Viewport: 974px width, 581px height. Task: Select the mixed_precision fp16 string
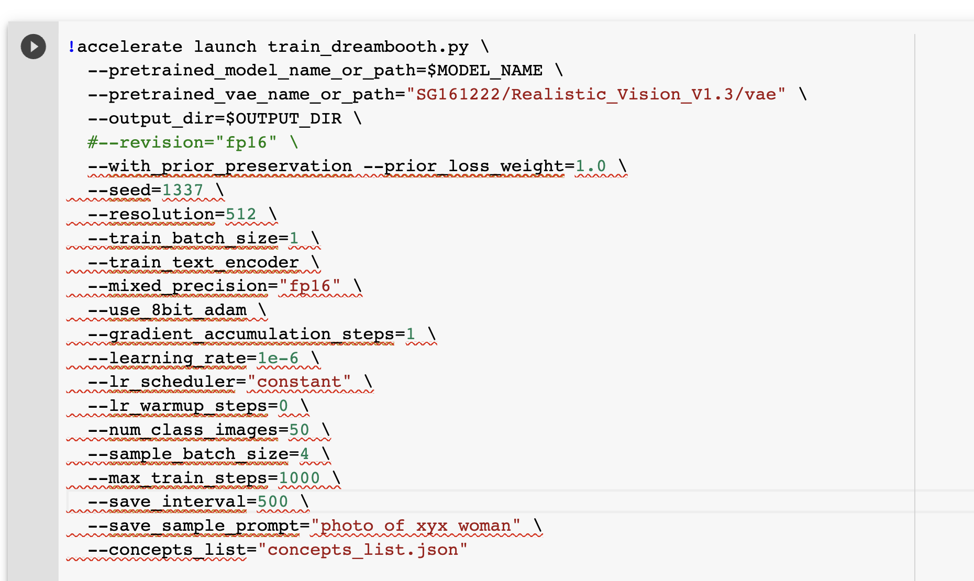[x=312, y=286]
